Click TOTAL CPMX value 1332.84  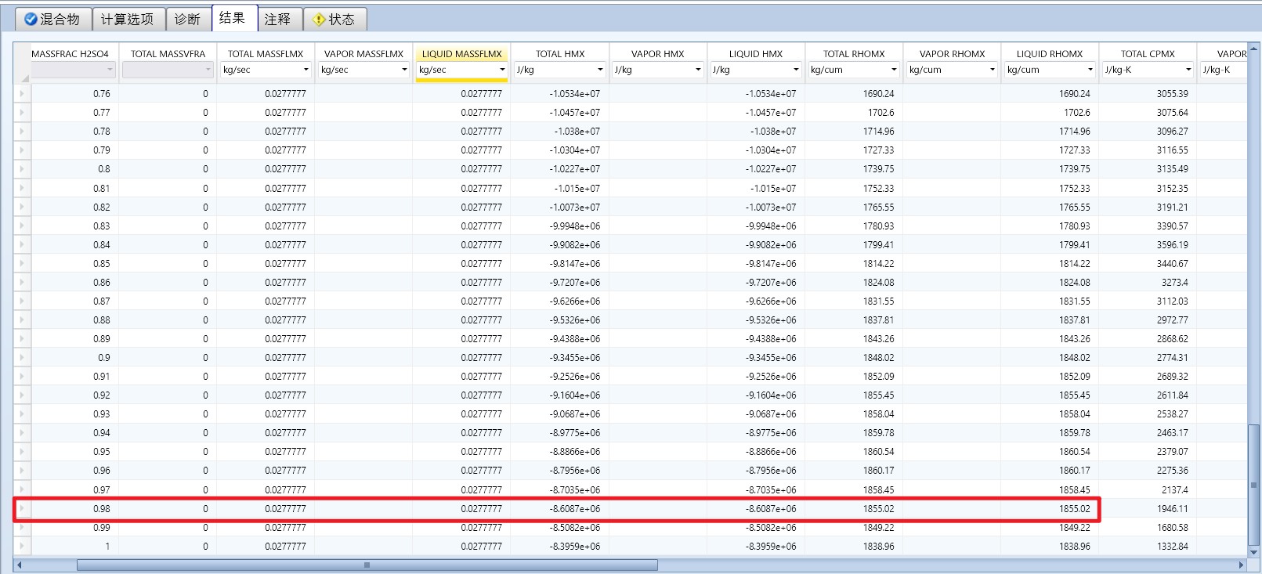(1172, 546)
